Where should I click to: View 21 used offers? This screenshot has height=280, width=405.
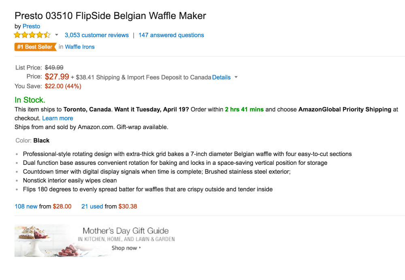pyautogui.click(x=92, y=206)
